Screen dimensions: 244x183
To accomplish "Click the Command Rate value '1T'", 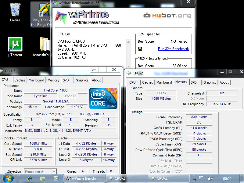I will [x=199, y=155].
